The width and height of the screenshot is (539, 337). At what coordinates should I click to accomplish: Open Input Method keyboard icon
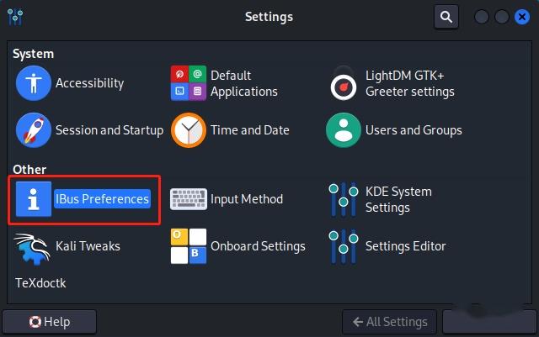click(x=189, y=199)
